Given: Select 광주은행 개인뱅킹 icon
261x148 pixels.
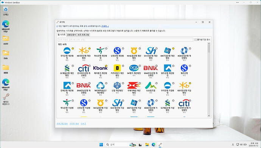Looking at the screenshot, I should [x=168, y=68].
